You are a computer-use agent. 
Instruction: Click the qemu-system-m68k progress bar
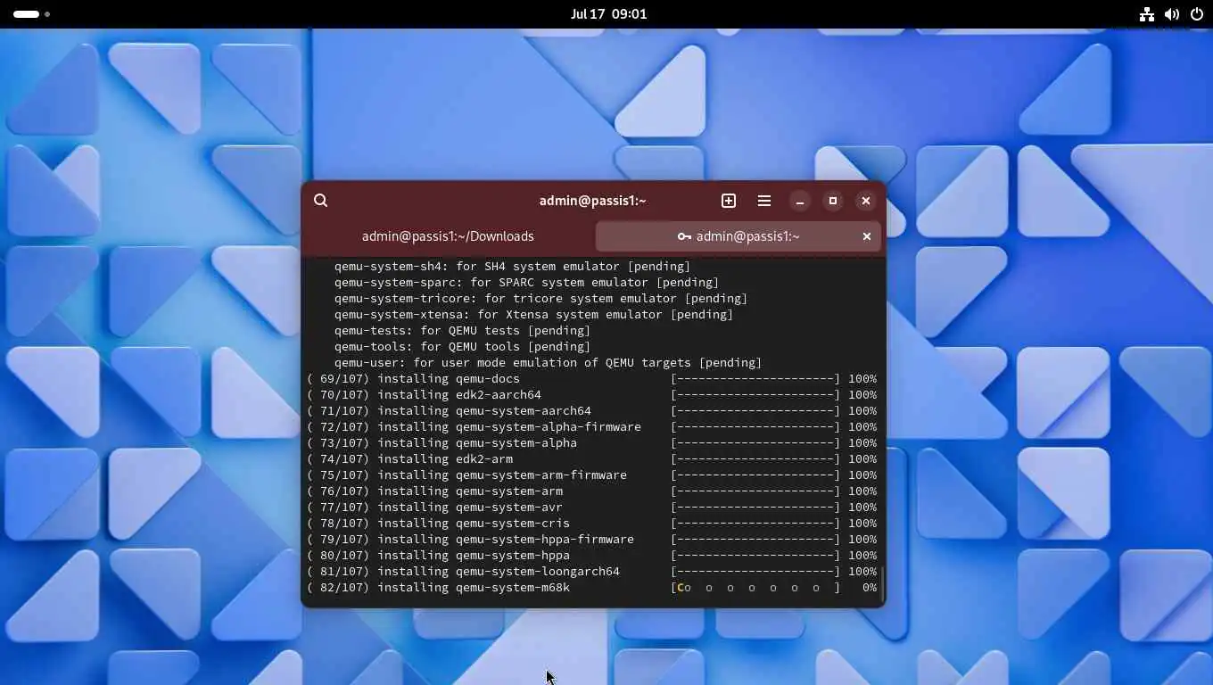coord(755,588)
